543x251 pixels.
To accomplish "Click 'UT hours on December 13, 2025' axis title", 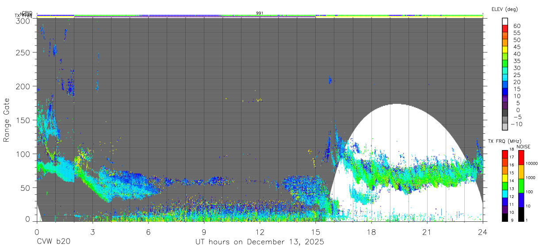I will pyautogui.click(x=260, y=242).
